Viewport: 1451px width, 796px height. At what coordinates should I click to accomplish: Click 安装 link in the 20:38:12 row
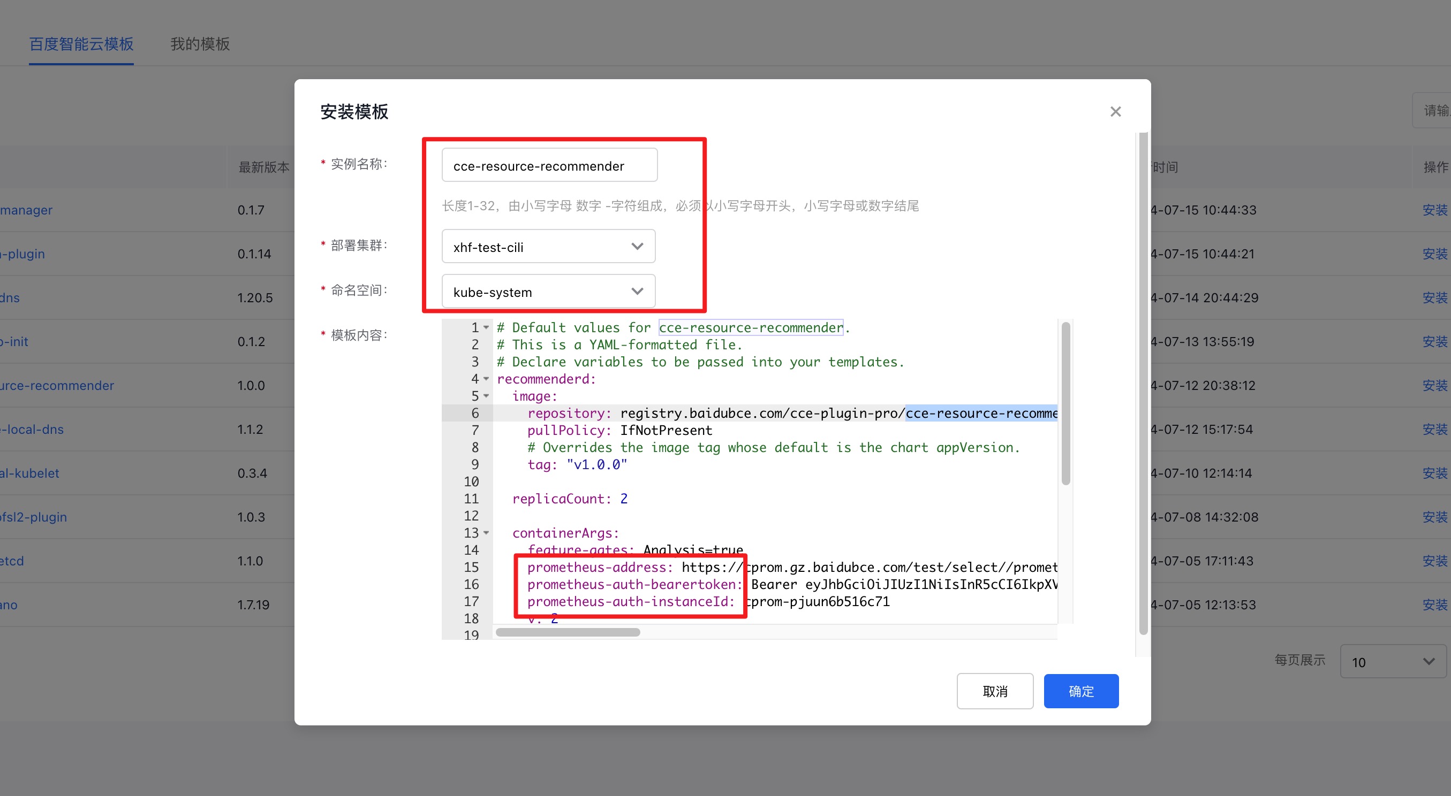coord(1434,386)
